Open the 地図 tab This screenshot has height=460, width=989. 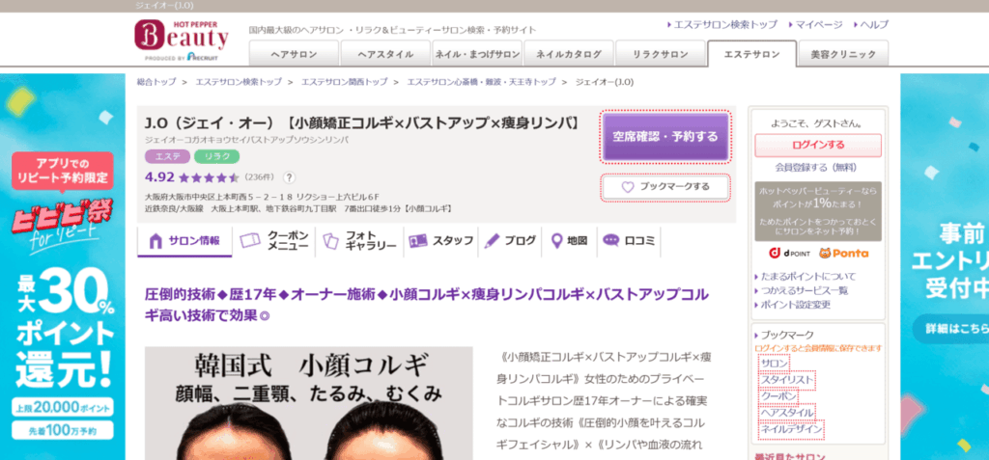click(569, 241)
